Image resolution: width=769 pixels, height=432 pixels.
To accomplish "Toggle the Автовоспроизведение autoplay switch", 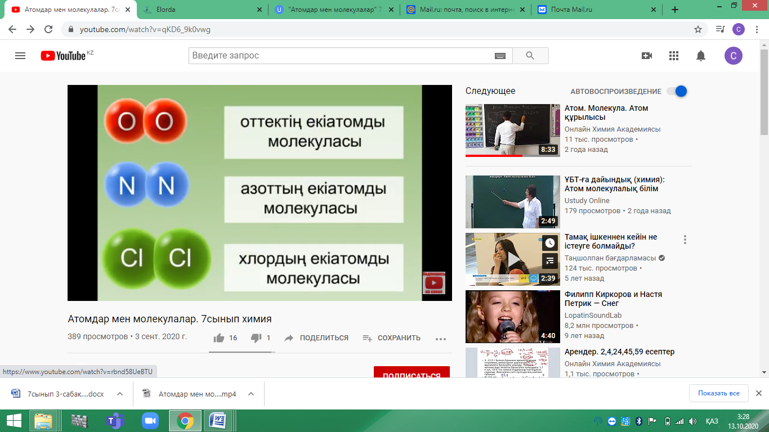I will [677, 91].
